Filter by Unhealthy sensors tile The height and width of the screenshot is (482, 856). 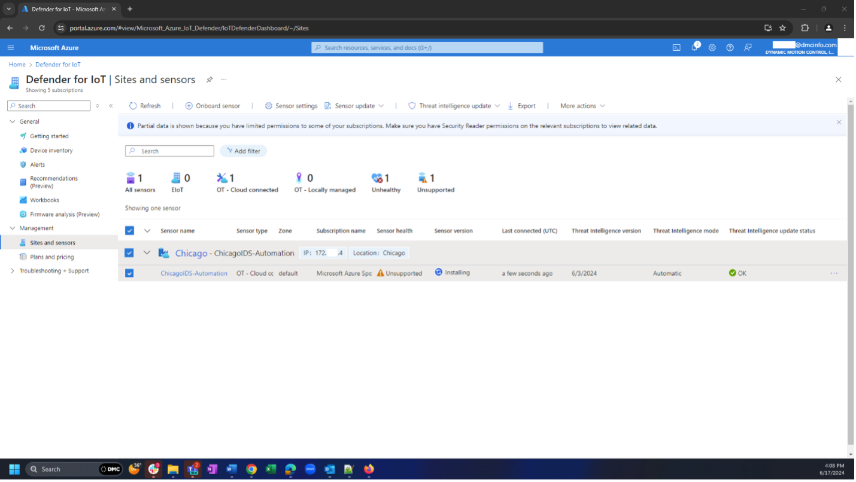[385, 182]
